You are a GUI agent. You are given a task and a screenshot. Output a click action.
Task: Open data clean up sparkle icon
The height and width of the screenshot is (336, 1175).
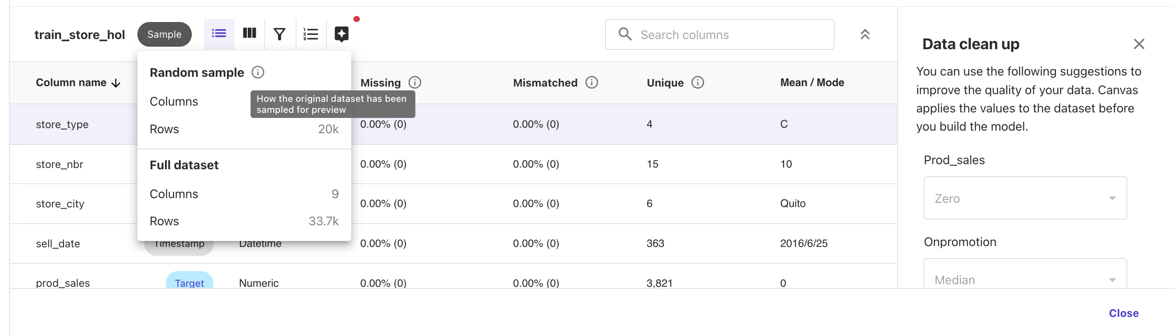[341, 34]
